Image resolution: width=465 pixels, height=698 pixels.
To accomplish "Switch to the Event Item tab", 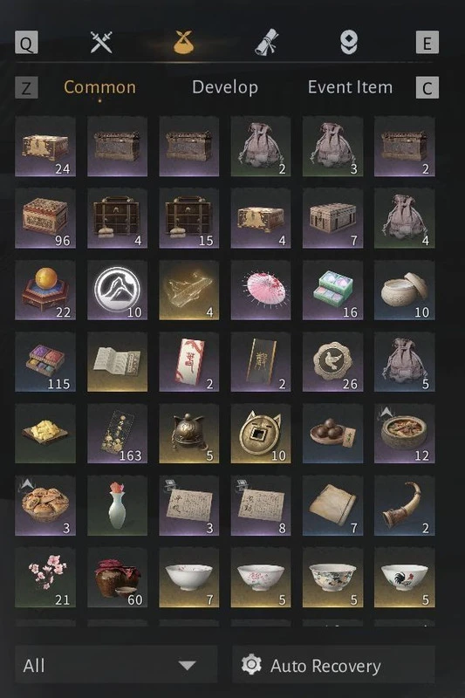I will click(350, 87).
